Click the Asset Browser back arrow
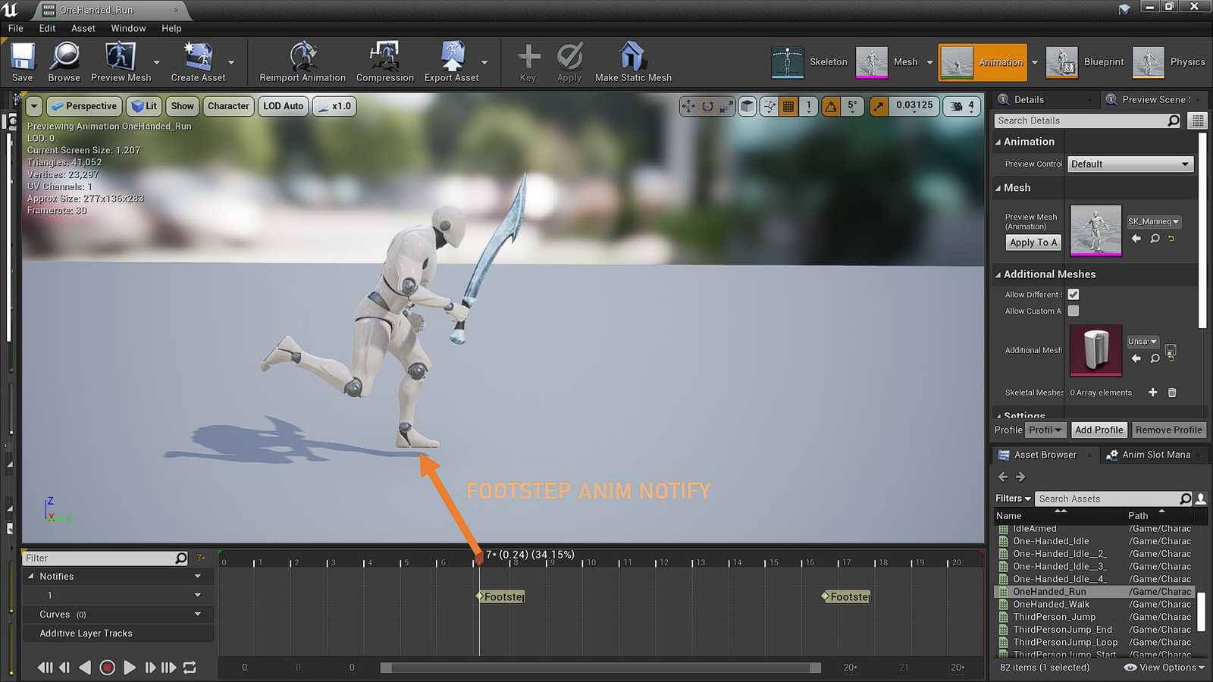The image size is (1213, 682). (1003, 477)
